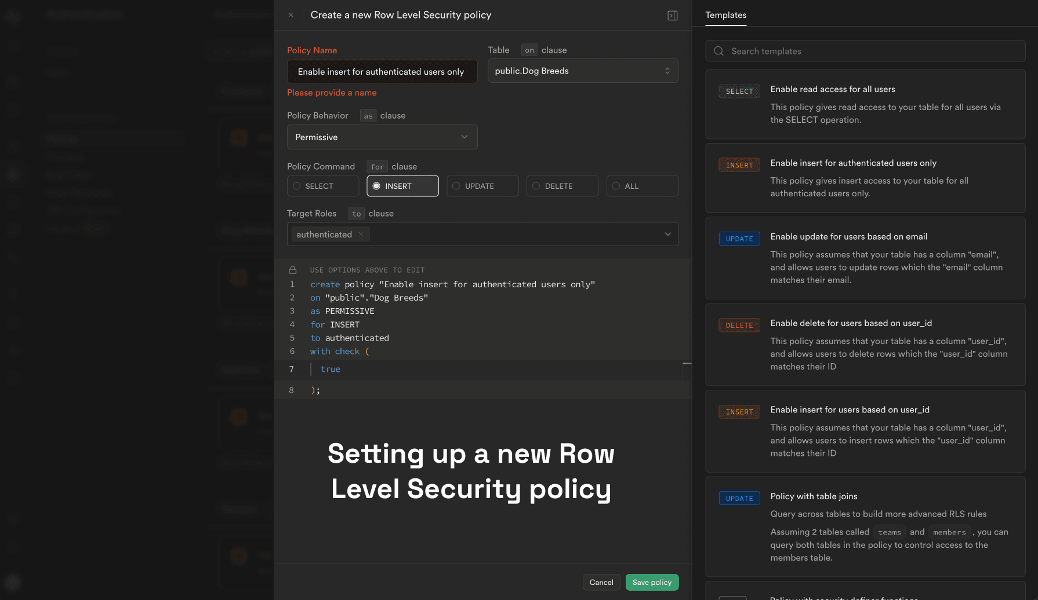
Task: Select ALL as the policy command
Action: [642, 186]
